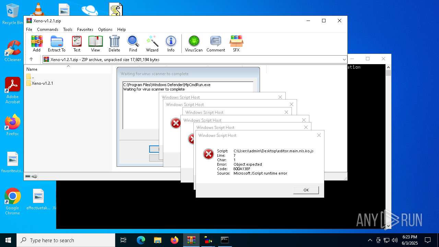The image size is (439, 247).
Task: Open Options menu
Action: [105, 30]
